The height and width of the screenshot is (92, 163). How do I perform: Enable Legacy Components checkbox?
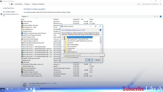point(64,57)
